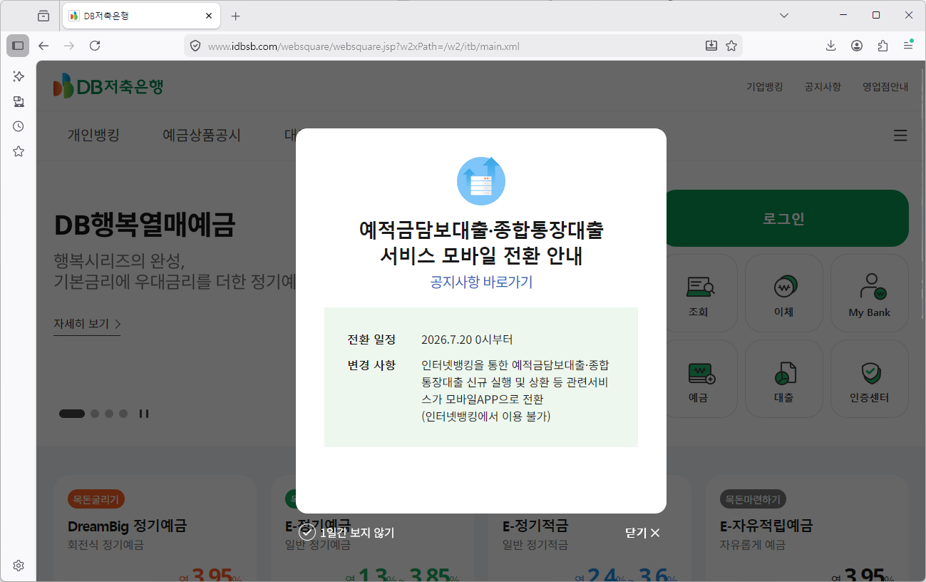Open the history clock icon in sidebar
Image resolution: width=926 pixels, height=582 pixels.
click(19, 126)
